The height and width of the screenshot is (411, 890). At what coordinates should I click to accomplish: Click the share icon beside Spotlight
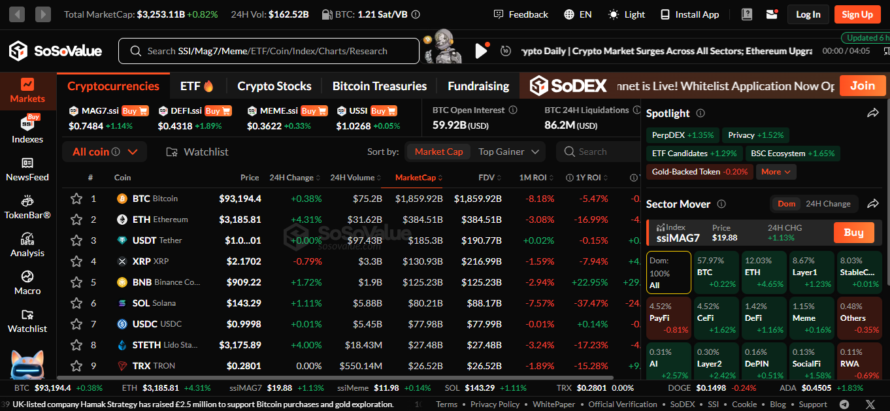click(873, 113)
